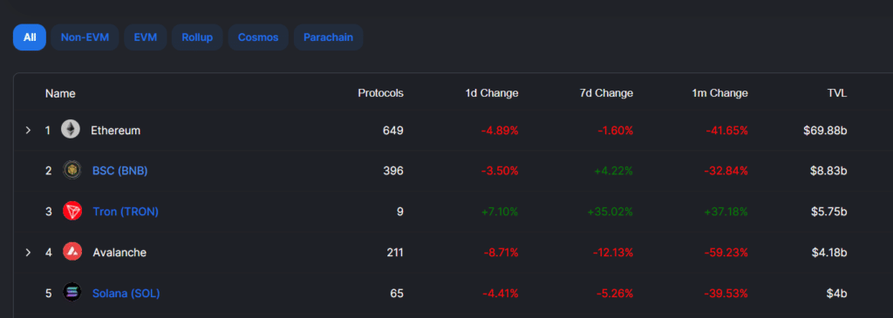Image resolution: width=893 pixels, height=318 pixels.
Task: Sort by 7d Change column header
Action: coord(607,93)
